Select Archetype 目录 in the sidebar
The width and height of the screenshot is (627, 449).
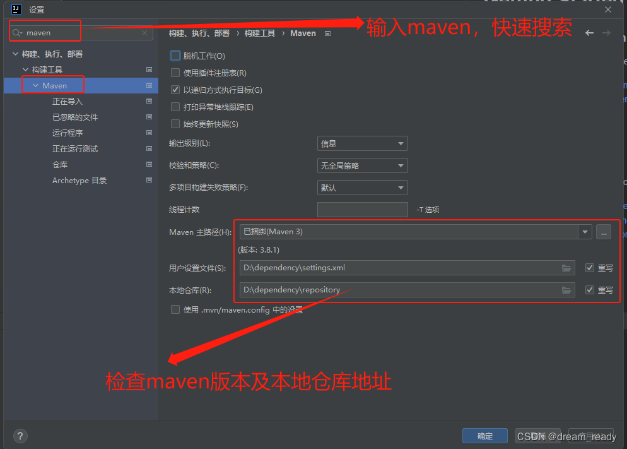pyautogui.click(x=79, y=180)
